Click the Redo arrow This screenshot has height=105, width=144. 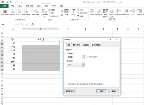pyautogui.click(x=17, y=2)
